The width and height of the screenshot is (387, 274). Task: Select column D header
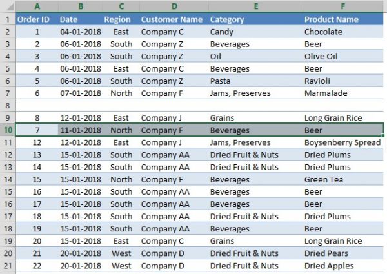(x=174, y=6)
